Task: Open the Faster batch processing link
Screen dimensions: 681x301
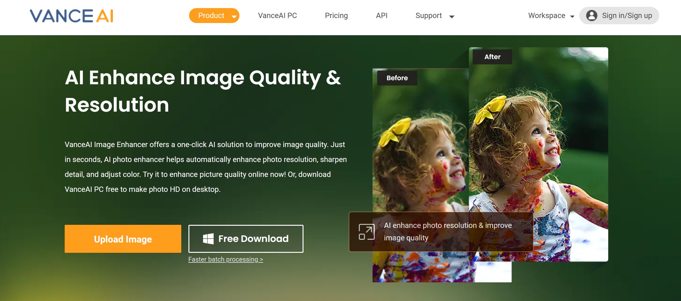Action: pyautogui.click(x=225, y=259)
